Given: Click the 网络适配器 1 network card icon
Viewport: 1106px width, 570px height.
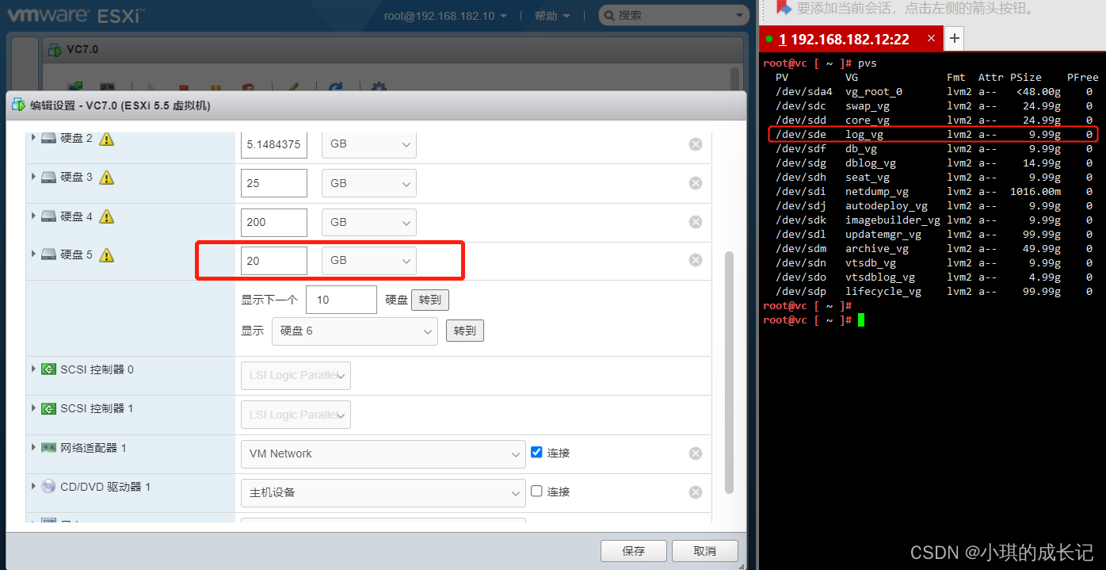Looking at the screenshot, I should click(x=48, y=448).
